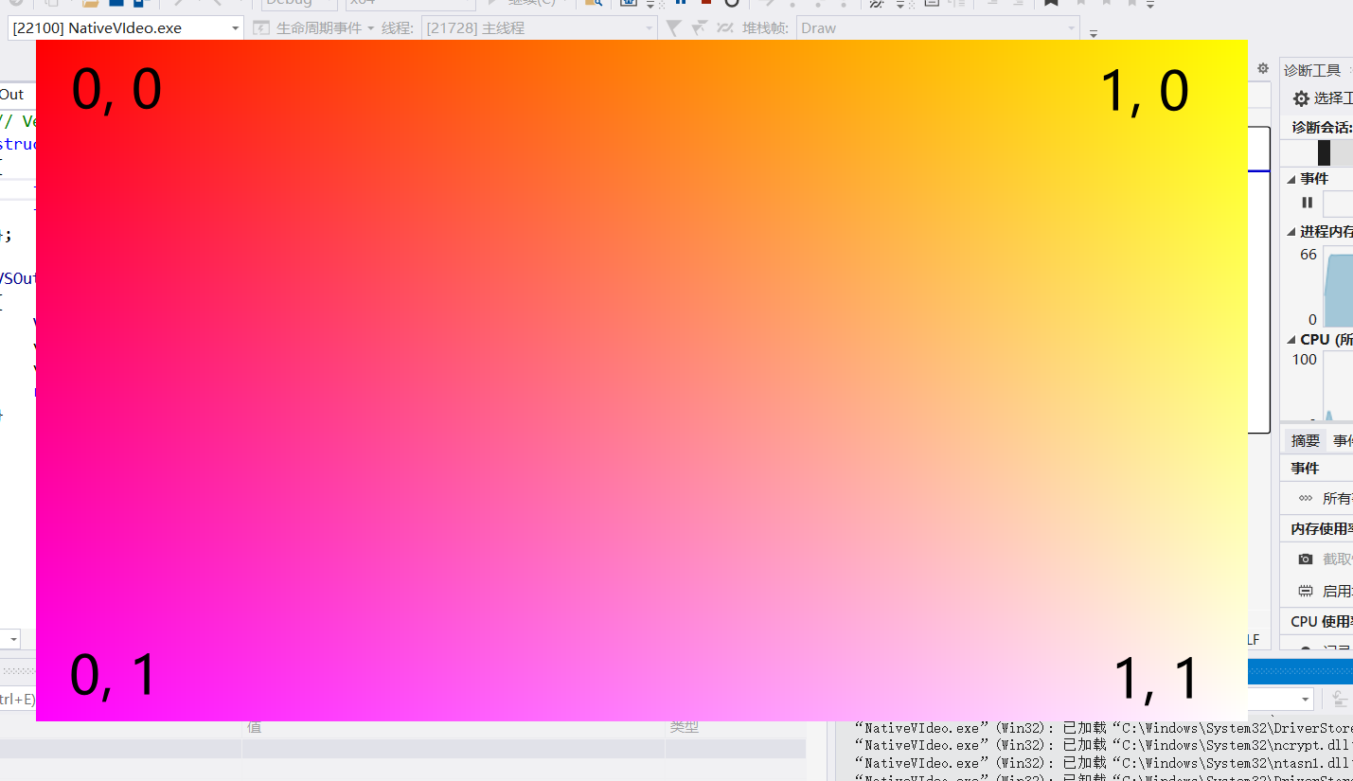Open the 线程 dropdown showing 主线程
This screenshot has height=781, width=1353.
539,28
